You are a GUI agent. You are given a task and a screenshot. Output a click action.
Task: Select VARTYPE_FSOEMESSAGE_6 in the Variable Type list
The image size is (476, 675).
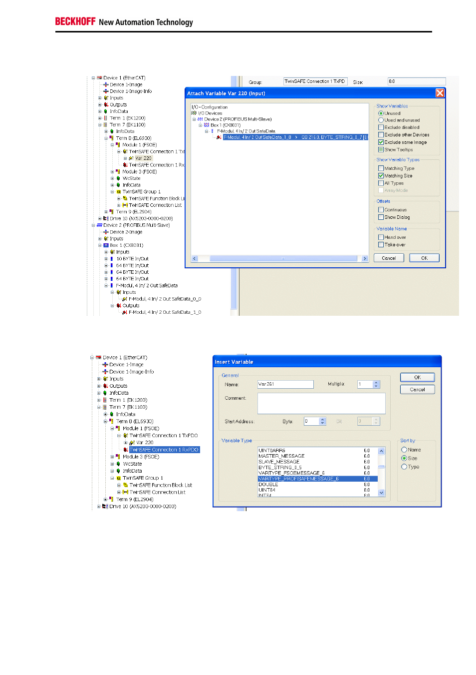pyautogui.click(x=318, y=473)
